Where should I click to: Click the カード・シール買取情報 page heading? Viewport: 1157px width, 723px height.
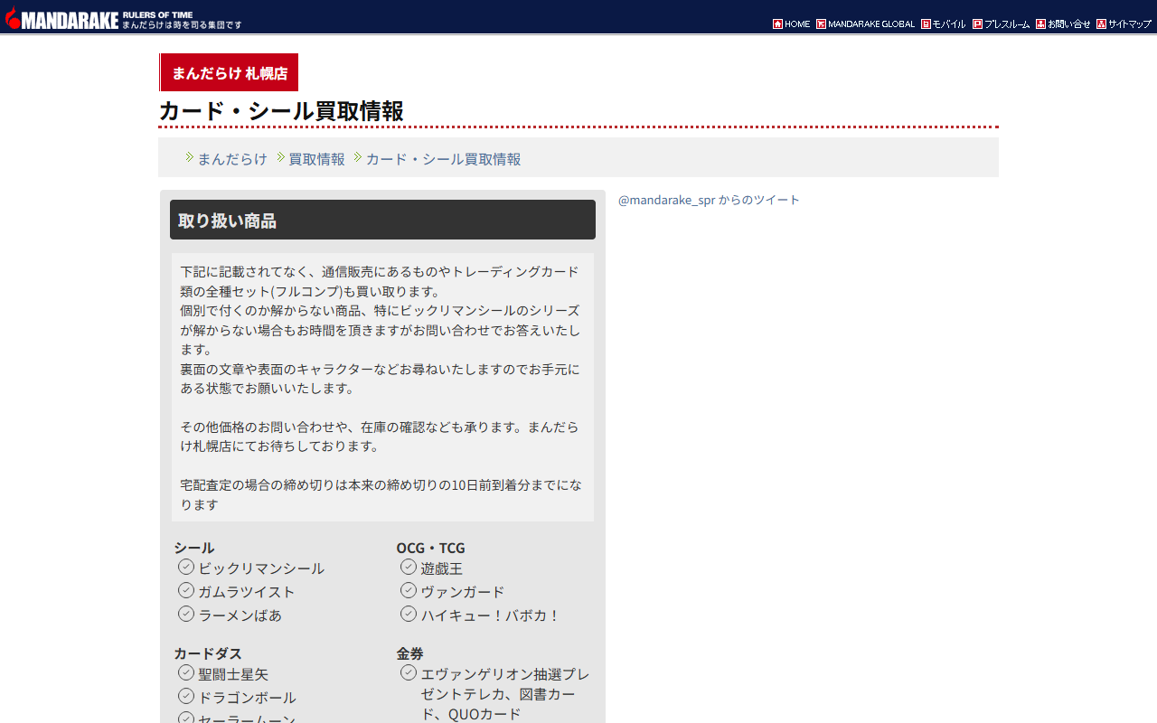[281, 111]
